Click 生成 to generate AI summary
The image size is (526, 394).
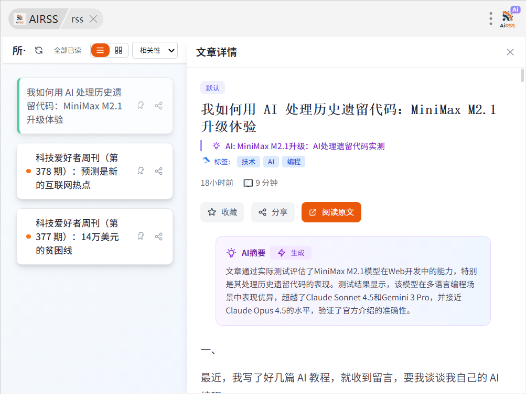click(291, 253)
